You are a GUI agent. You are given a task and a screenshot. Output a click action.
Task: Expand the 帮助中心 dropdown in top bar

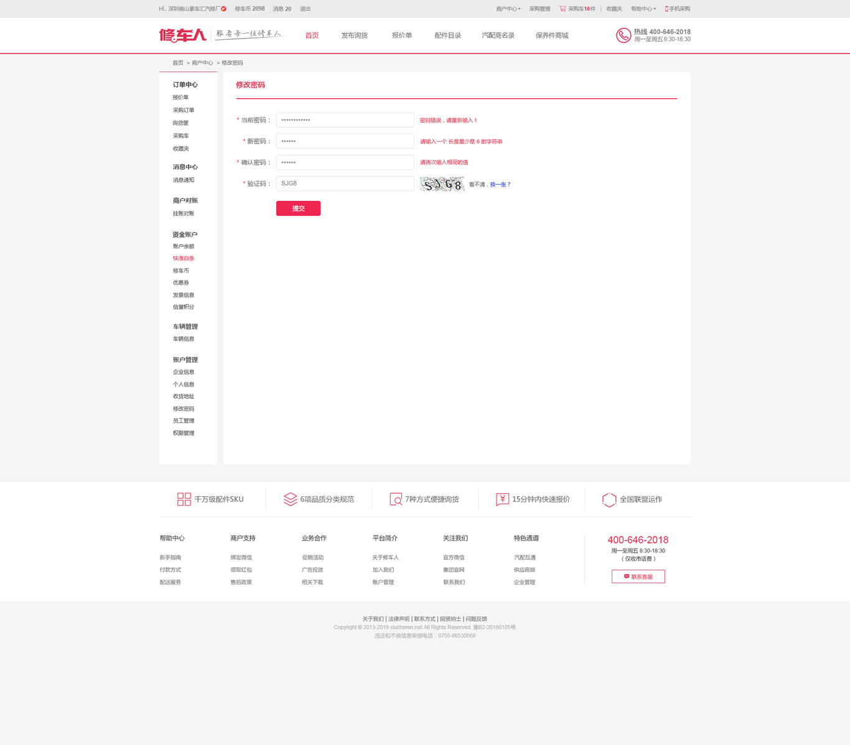pos(643,9)
